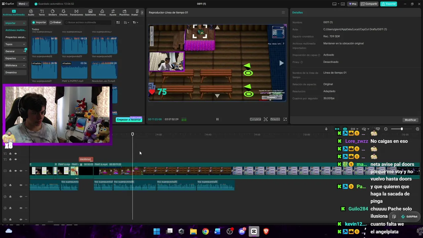Click the microphone voiceover record icon
This screenshot has width=423, height=238.
[326, 129]
